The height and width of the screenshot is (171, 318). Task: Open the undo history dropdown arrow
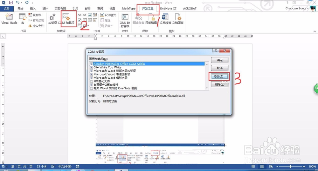[x=21, y=3]
